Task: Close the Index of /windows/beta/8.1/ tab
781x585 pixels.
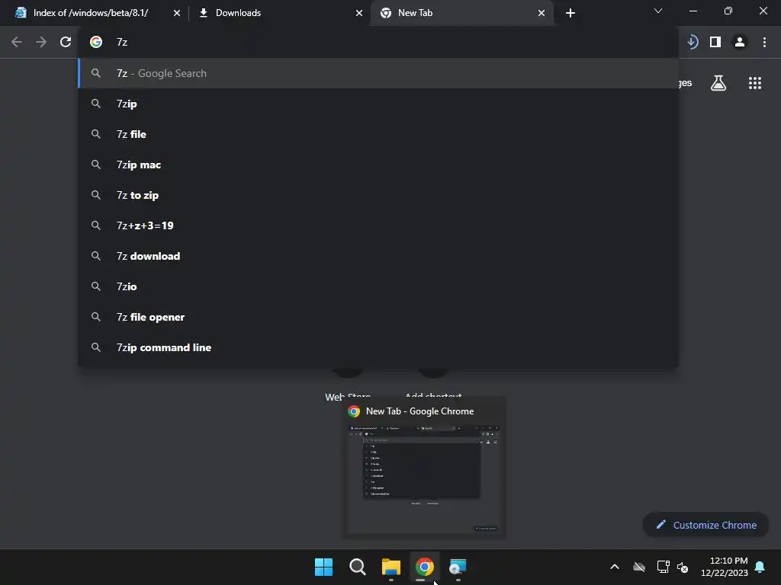Action: [x=177, y=13]
